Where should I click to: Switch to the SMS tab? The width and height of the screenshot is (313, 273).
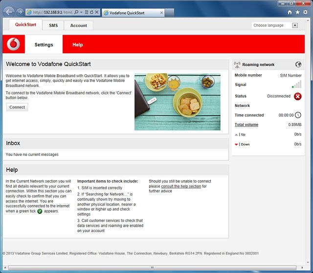coord(53,25)
